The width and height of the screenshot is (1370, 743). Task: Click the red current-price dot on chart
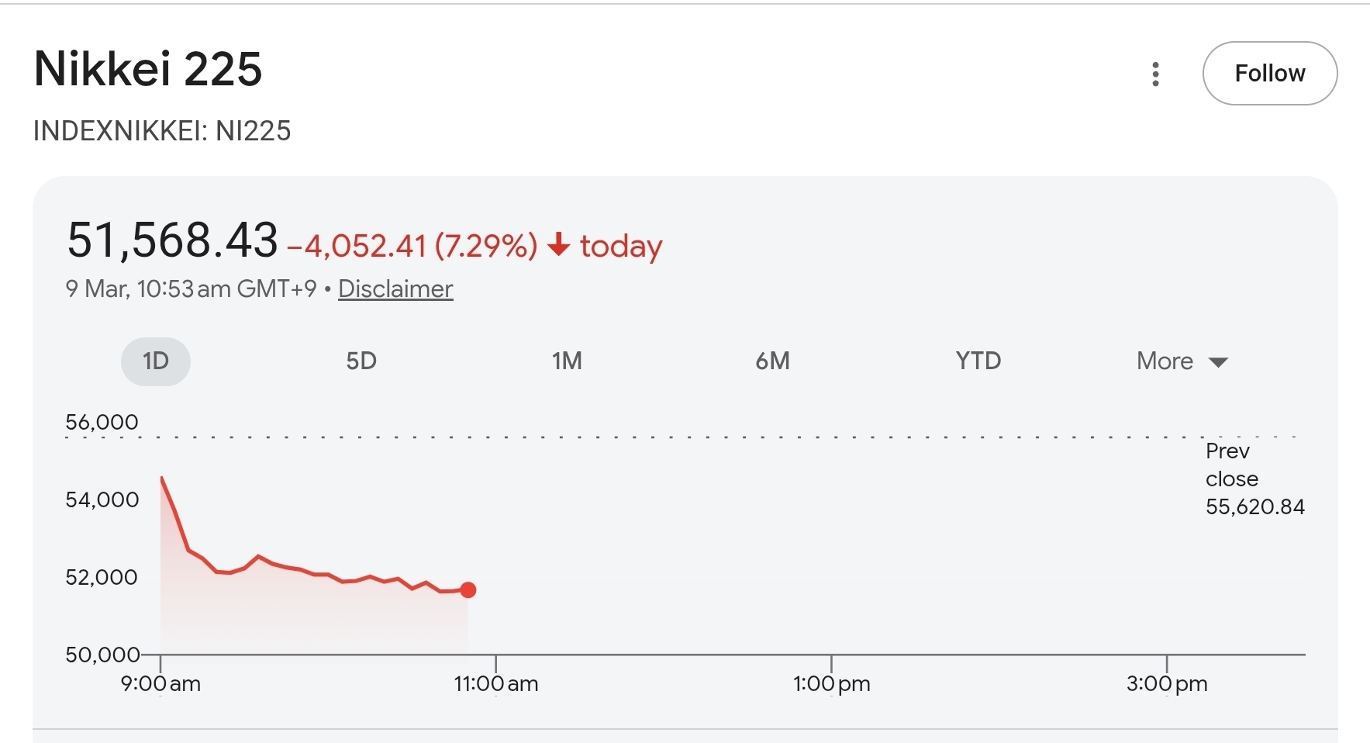point(468,590)
